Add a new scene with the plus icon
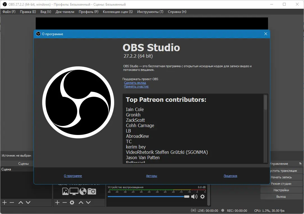The width and height of the screenshot is (304, 214). [x=4, y=202]
